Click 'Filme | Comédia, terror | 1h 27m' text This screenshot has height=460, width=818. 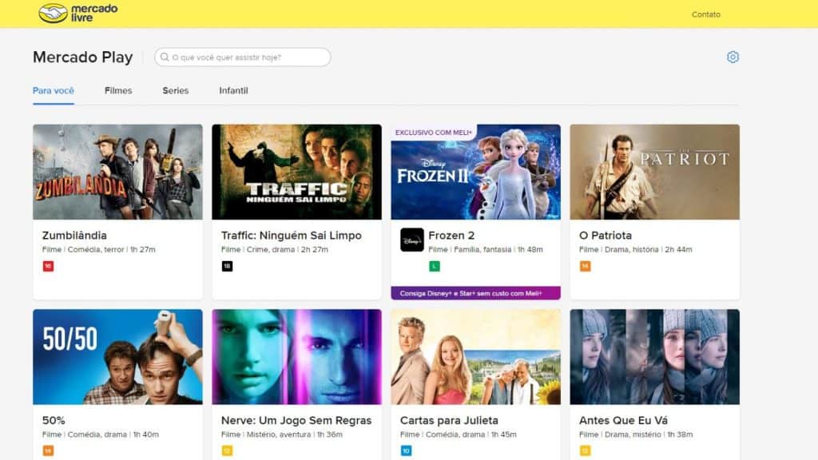98,249
